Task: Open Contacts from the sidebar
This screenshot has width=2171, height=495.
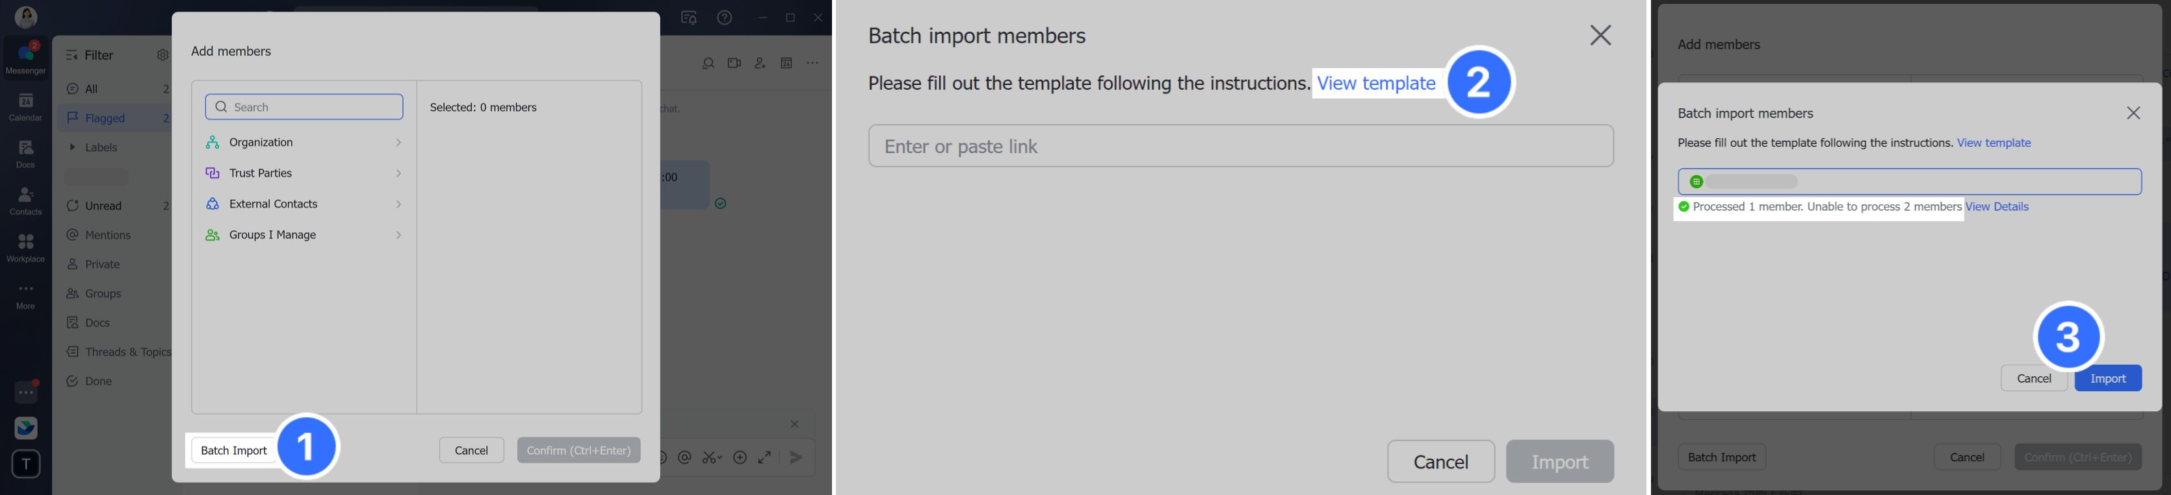Action: [25, 201]
